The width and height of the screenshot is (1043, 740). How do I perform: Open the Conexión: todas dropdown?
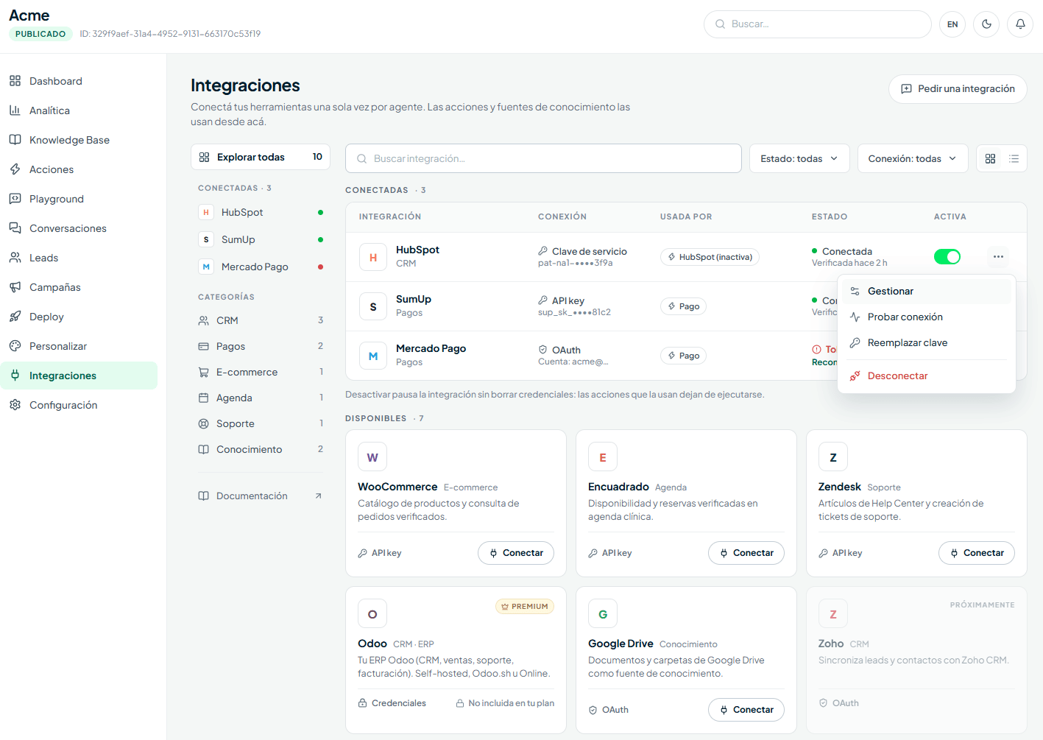[x=913, y=158]
